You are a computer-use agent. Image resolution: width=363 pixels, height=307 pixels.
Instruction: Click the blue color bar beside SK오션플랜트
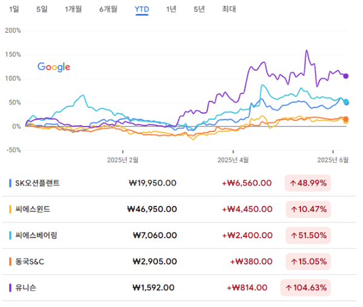pyautogui.click(x=10, y=183)
